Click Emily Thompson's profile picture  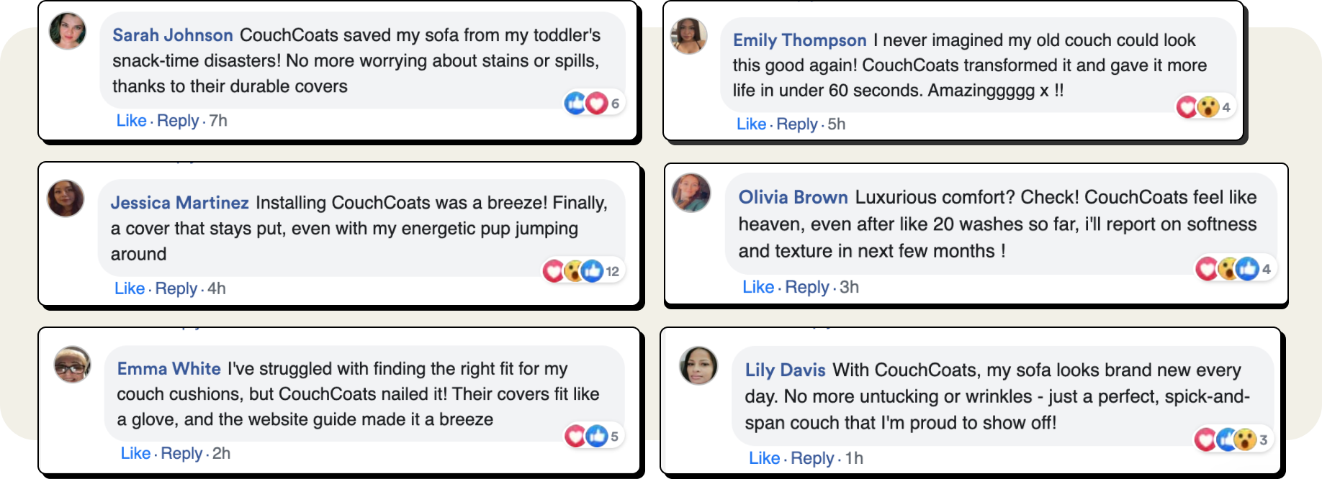pyautogui.click(x=688, y=36)
